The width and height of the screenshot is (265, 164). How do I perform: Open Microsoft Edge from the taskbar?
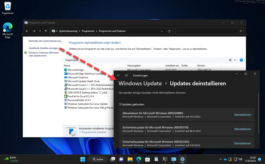click(139, 159)
